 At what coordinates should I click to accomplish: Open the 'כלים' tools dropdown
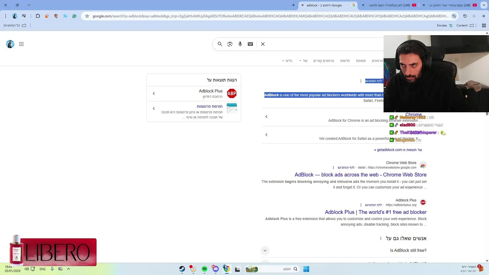tap(287, 61)
